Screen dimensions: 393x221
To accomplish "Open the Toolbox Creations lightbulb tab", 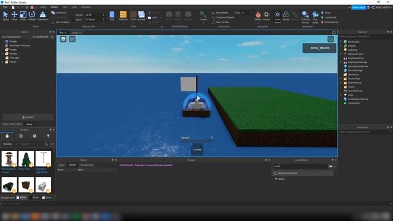I will [x=48, y=136].
